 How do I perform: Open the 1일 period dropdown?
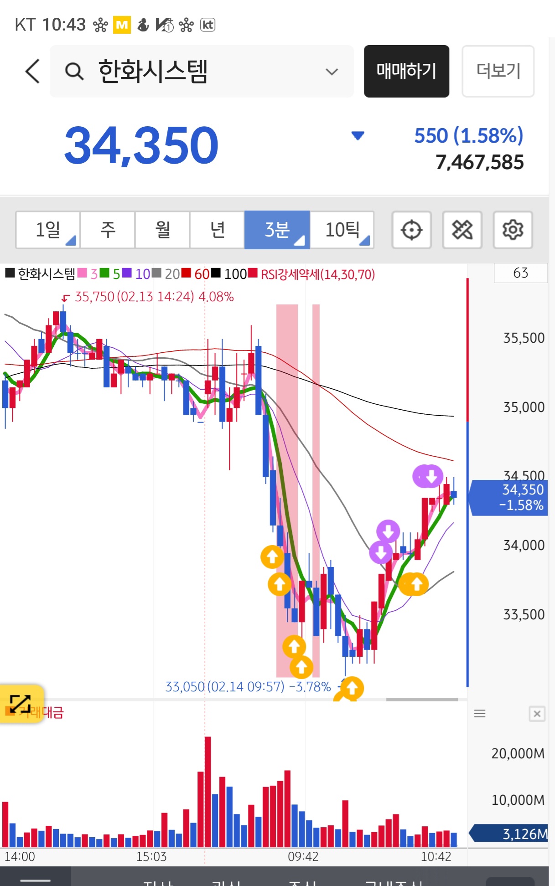[x=48, y=230]
